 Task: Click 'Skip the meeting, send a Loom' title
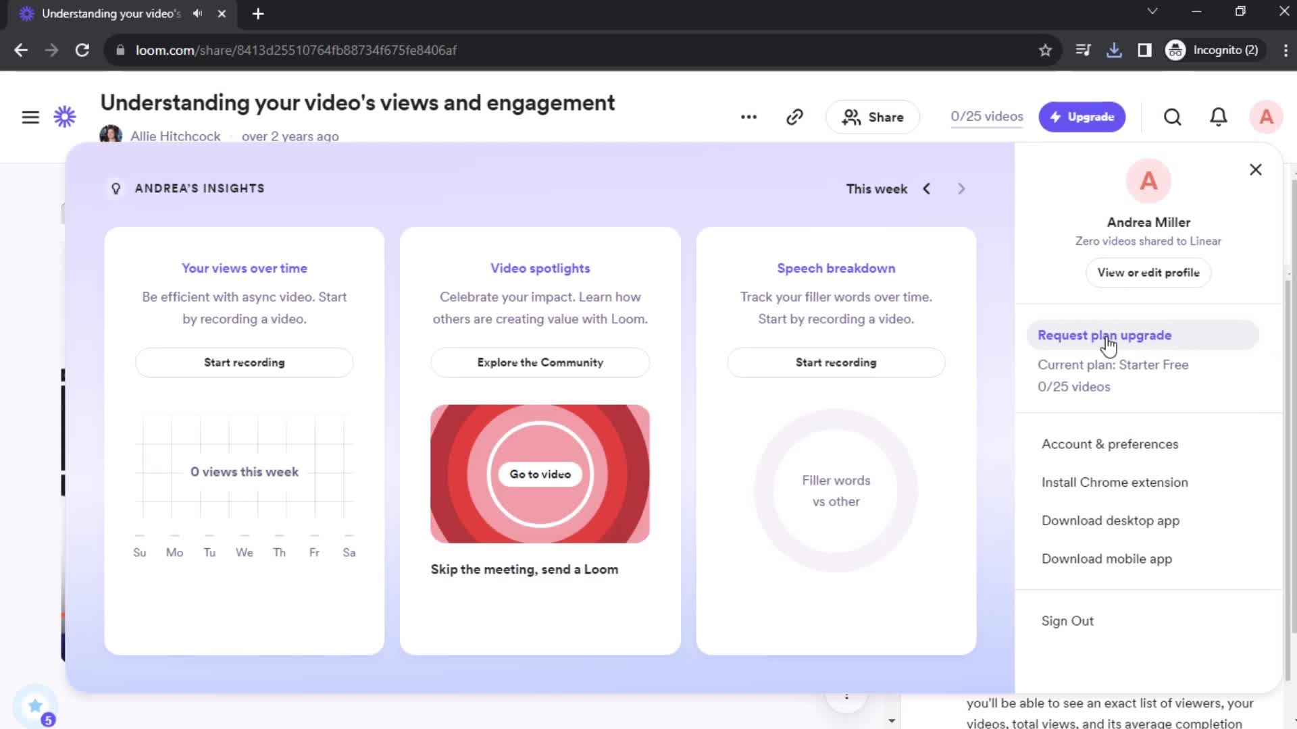tap(524, 570)
